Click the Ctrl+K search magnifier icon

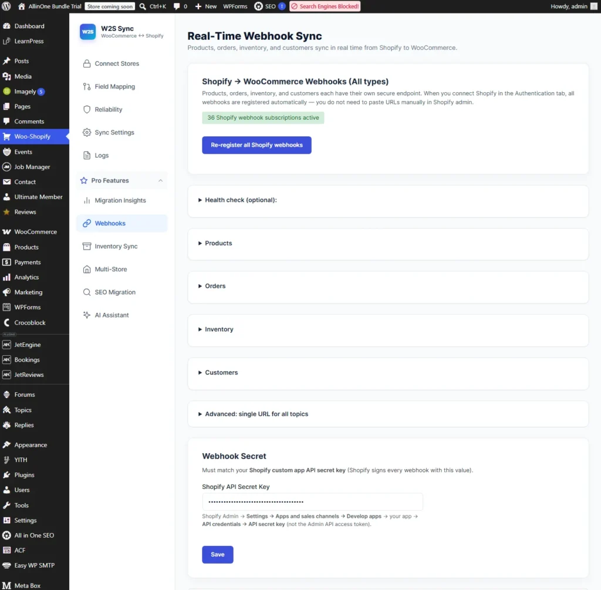143,6
